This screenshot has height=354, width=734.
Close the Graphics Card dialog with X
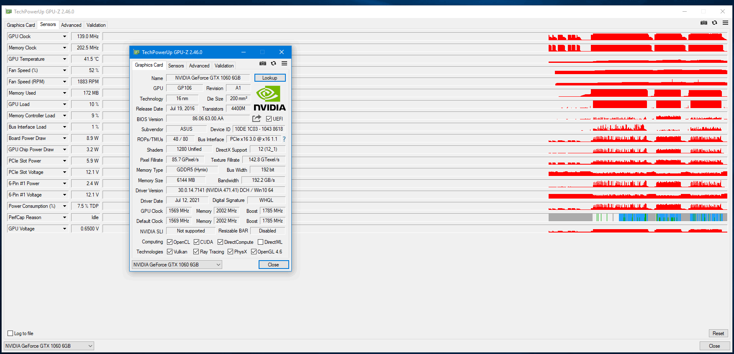point(282,52)
